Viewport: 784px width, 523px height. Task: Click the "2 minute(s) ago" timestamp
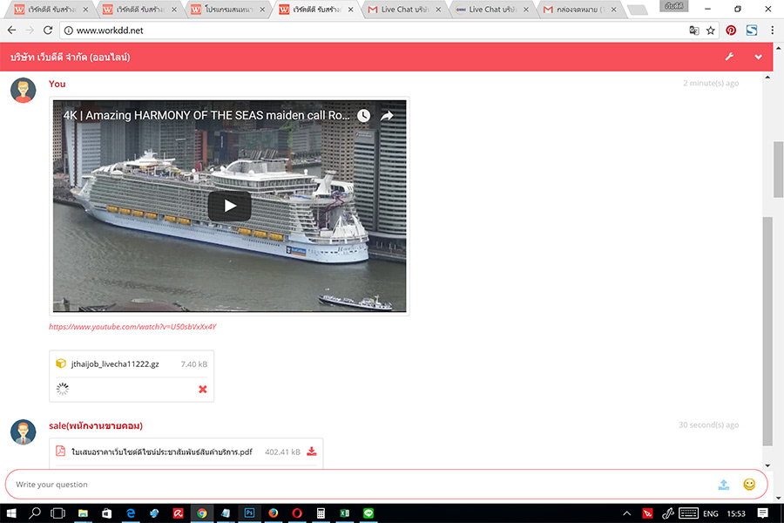click(711, 83)
